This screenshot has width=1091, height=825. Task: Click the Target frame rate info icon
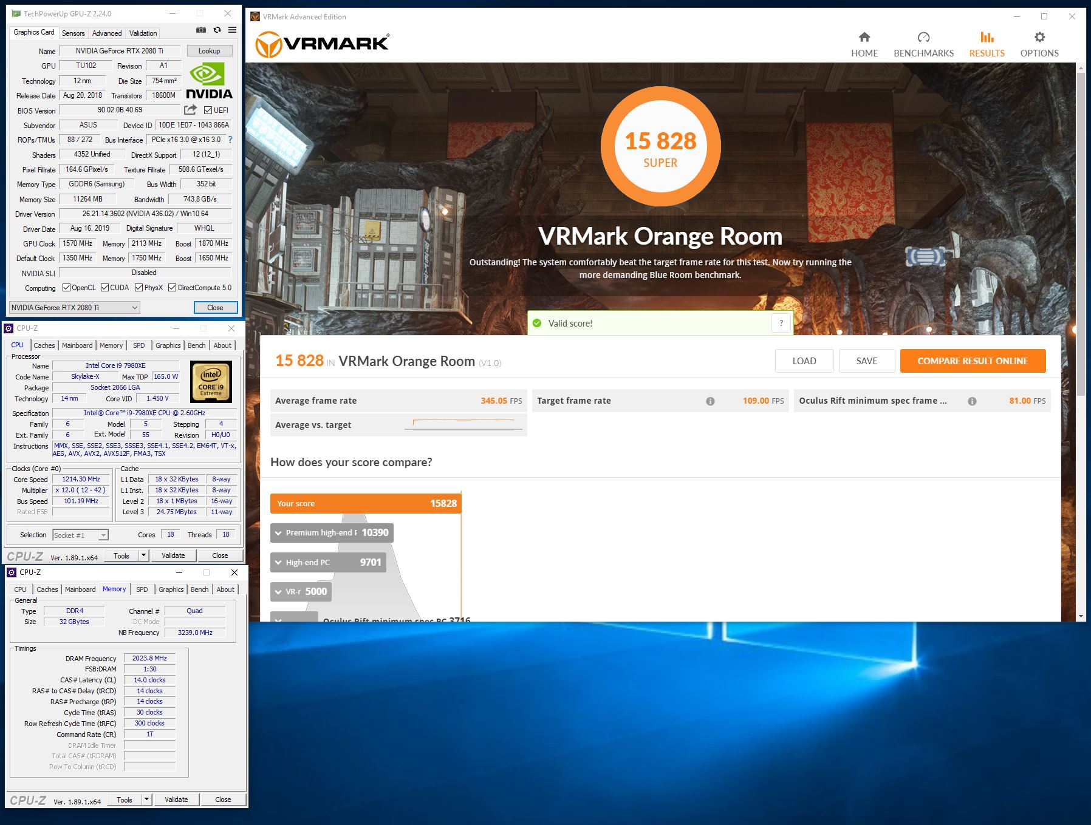[710, 401]
